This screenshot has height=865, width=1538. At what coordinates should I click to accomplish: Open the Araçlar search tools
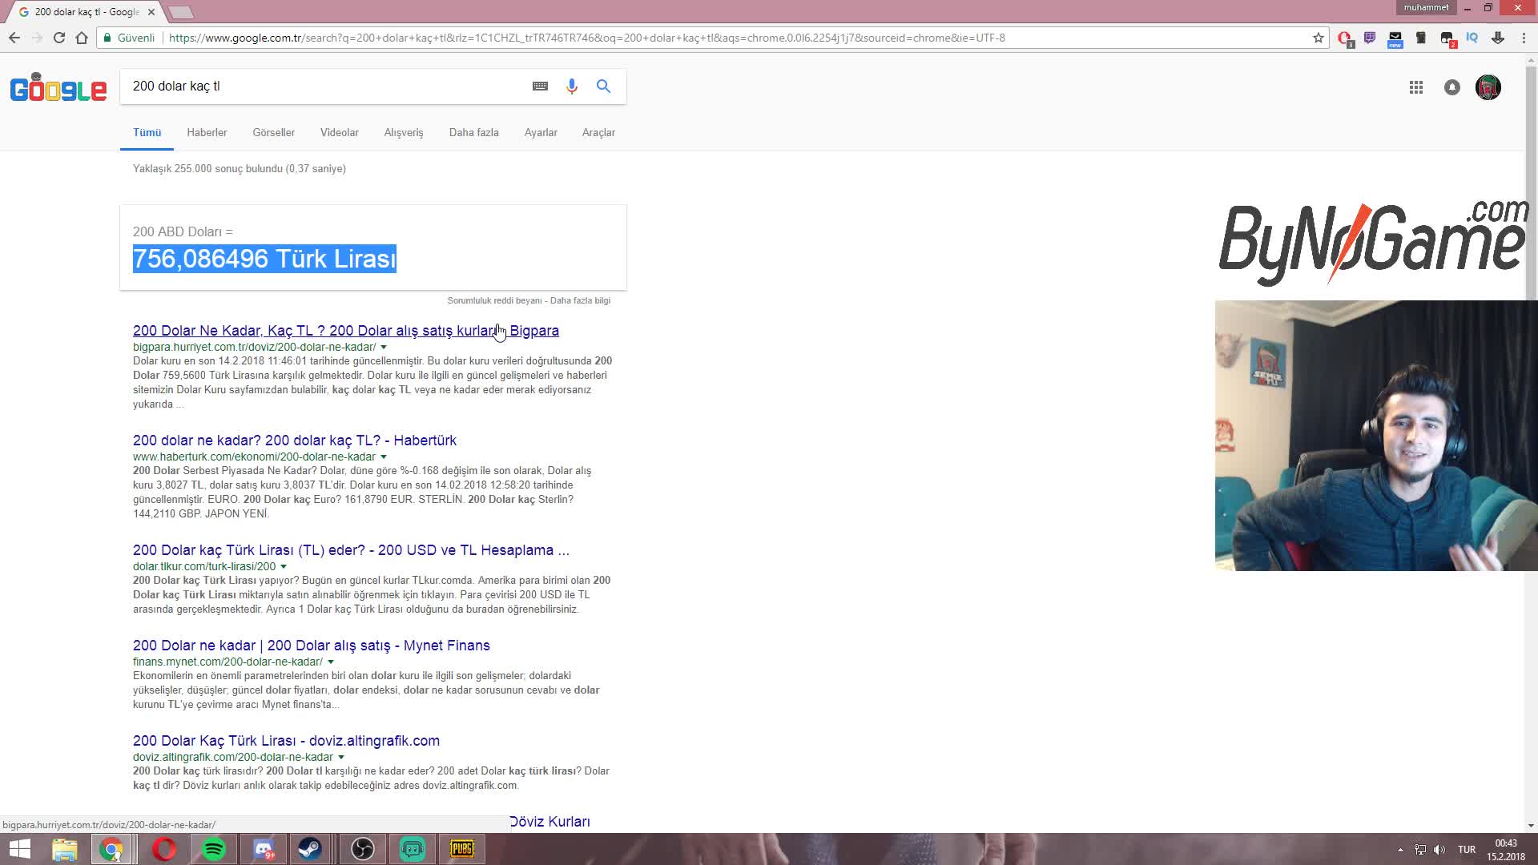598,133
